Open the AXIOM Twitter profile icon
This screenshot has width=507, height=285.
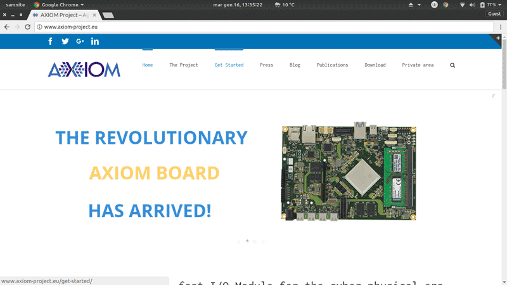65,41
